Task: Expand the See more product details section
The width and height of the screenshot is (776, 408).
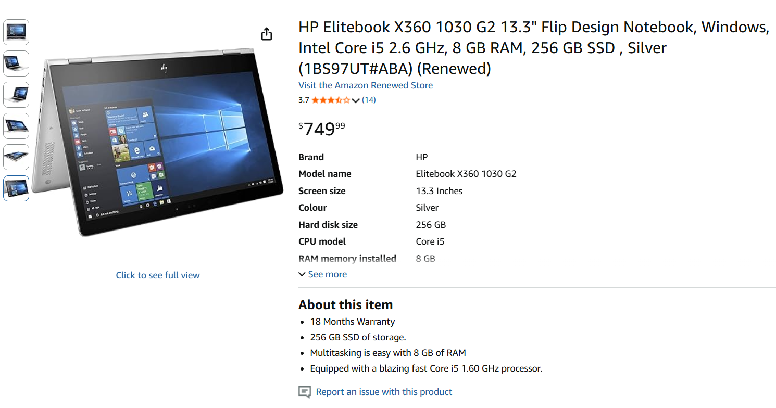Action: [x=327, y=274]
